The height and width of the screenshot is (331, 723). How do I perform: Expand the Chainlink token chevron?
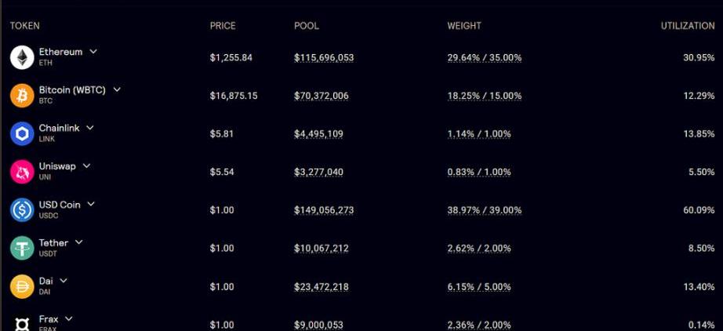click(90, 128)
